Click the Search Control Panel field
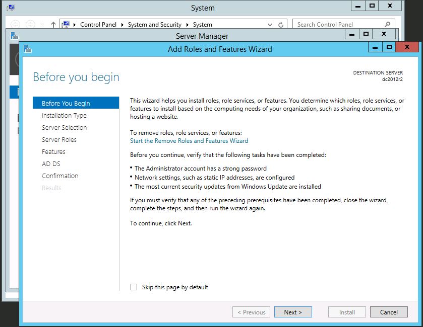Screen dimensions: 423x327 [344, 25]
